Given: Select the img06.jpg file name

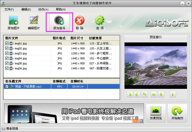Looking at the screenshot, I should (x=21, y=68).
